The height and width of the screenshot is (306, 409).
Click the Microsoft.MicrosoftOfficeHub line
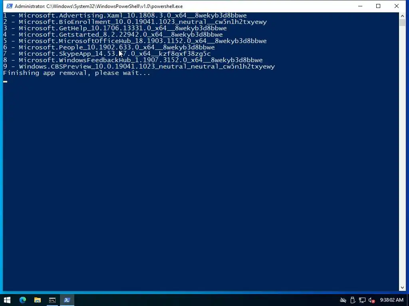[135, 41]
